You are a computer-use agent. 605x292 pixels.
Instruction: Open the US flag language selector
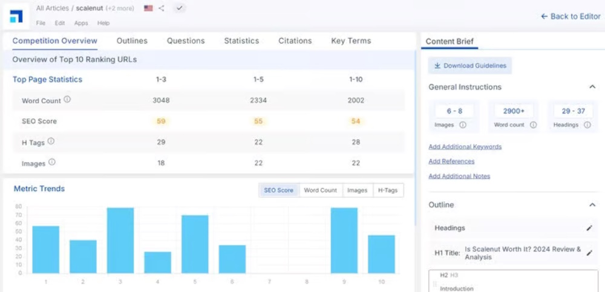pyautogui.click(x=148, y=8)
